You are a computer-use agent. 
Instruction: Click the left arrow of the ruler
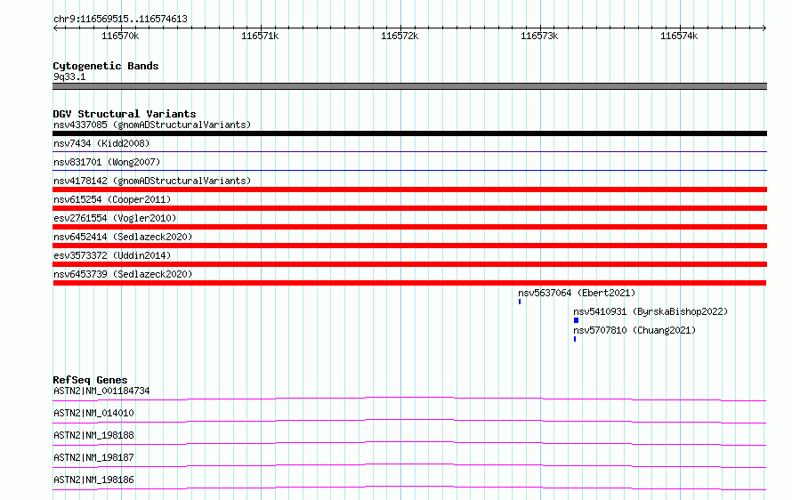coord(55,28)
